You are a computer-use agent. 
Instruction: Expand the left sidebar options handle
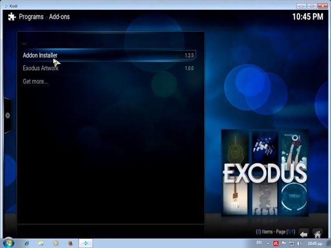(8, 115)
